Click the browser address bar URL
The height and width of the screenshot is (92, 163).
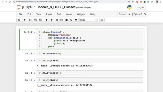[x=57, y=2]
